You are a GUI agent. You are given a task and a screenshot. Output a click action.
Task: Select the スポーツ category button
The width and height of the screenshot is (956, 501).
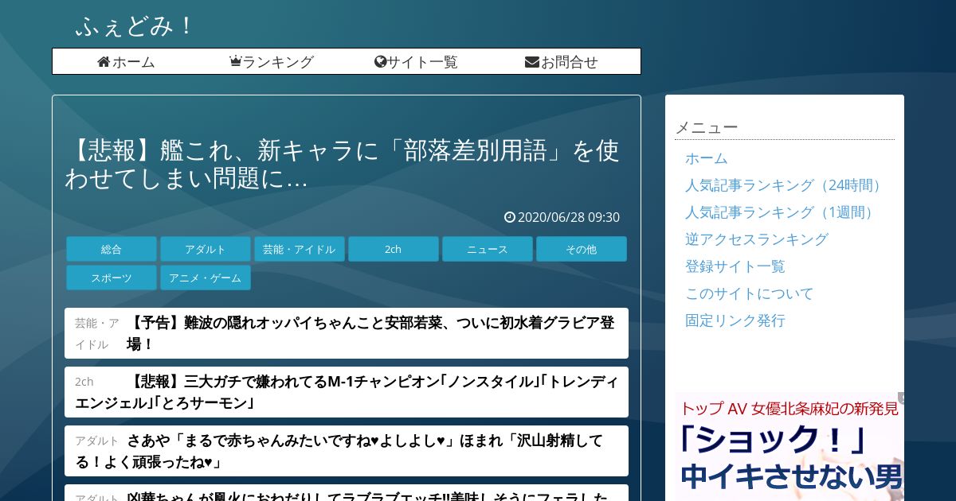click(x=112, y=278)
